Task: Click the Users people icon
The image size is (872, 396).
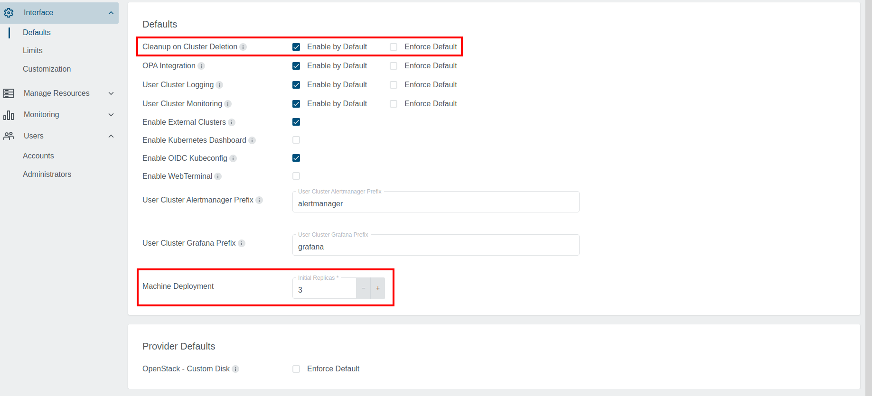Action: (9, 136)
